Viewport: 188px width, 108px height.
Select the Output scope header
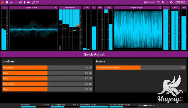coord(138,7)
